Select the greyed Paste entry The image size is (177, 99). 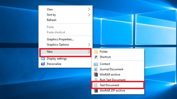pos(66,27)
